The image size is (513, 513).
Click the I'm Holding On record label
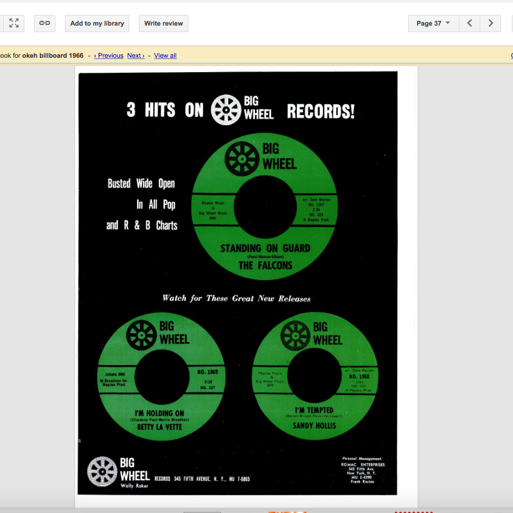[x=161, y=377]
